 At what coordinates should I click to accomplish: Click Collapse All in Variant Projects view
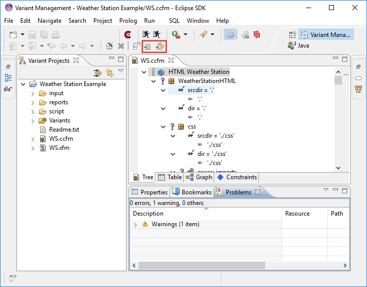pos(98,73)
